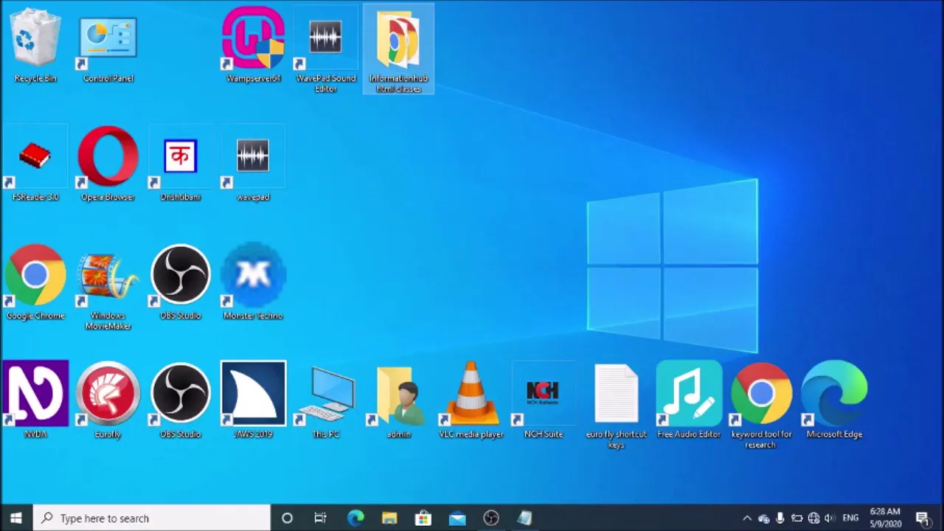Open the clock showing 6:28 AM
This screenshot has width=944, height=531.
point(885,518)
